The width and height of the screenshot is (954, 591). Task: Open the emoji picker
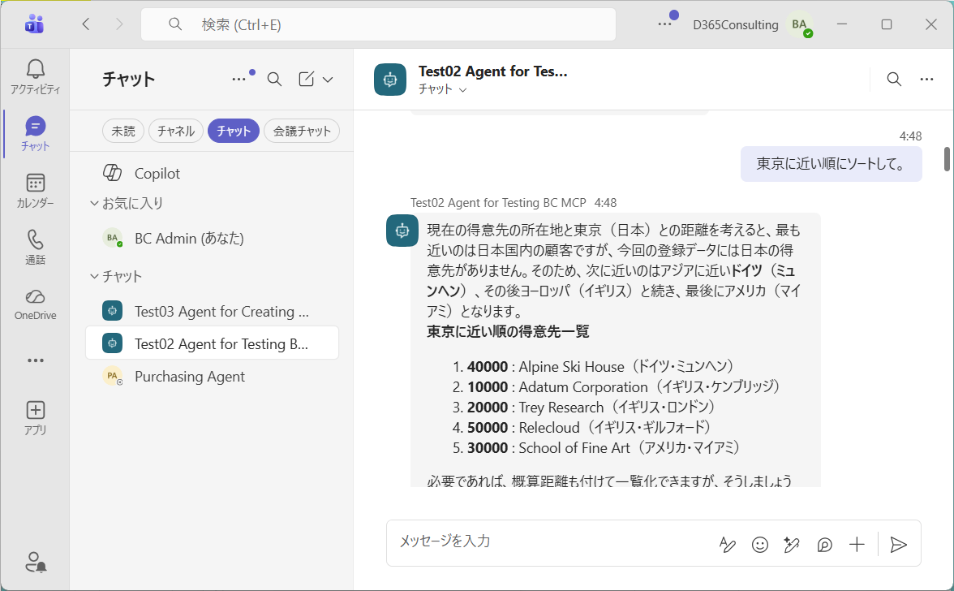pyautogui.click(x=760, y=544)
